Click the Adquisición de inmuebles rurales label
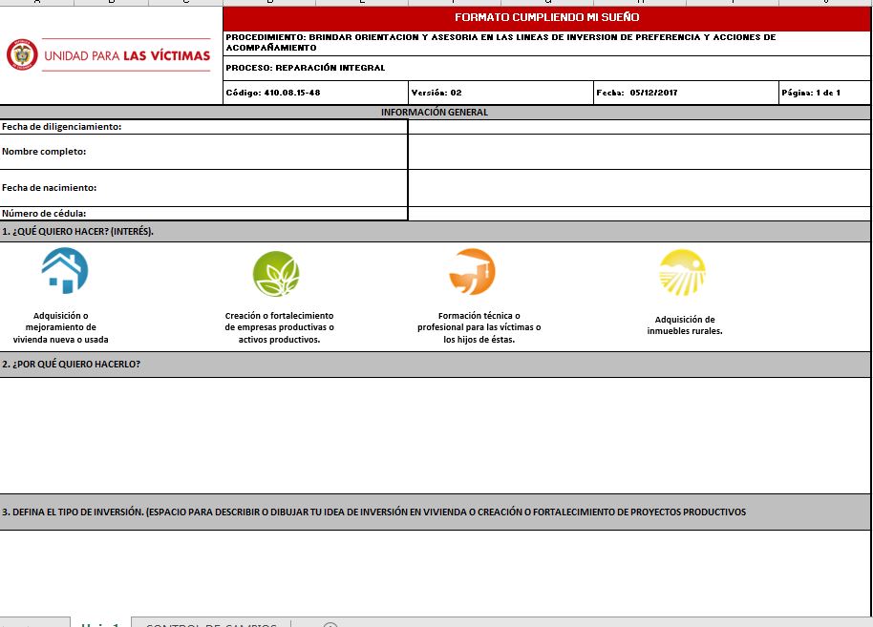The height and width of the screenshot is (627, 873). coord(685,324)
